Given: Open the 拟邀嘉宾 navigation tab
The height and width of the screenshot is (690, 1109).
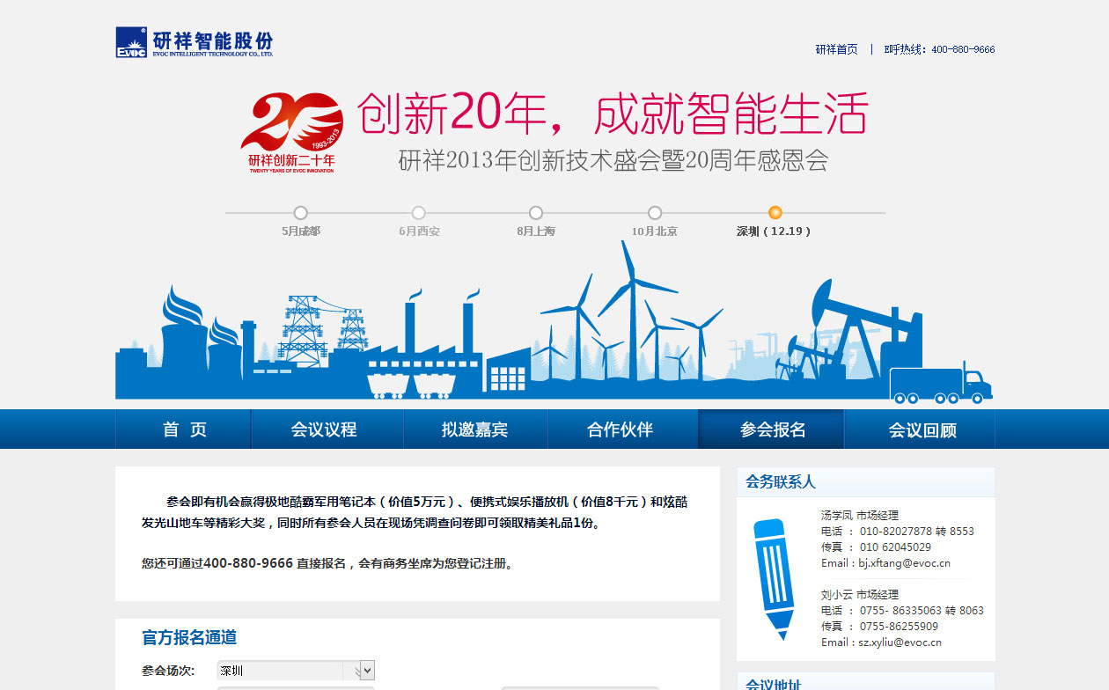Looking at the screenshot, I should pos(475,429).
